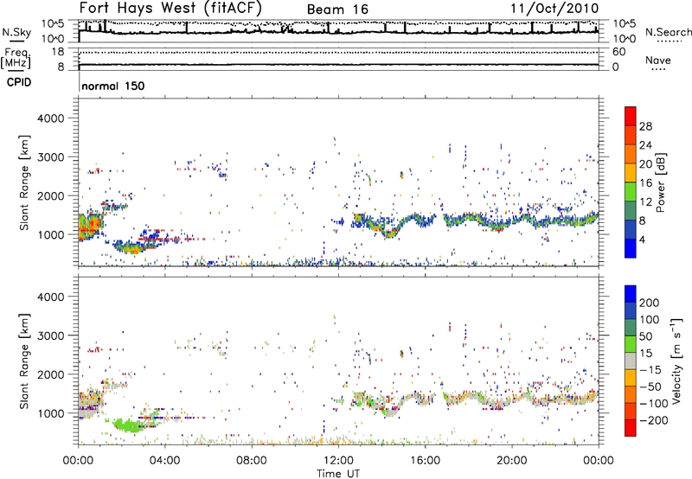Click the blue top segment of the Velocity colorbar
The height and width of the screenshot is (479, 692).
(x=631, y=294)
